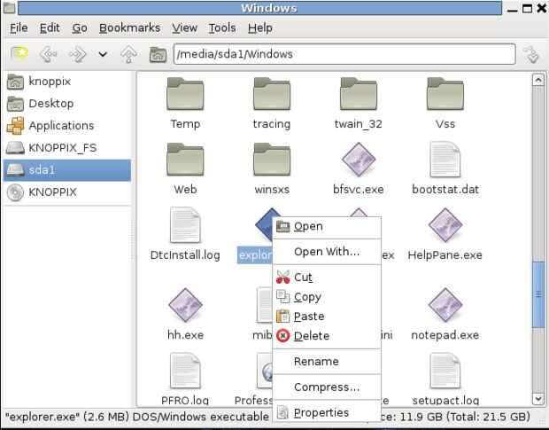Select the twain_32 folder icon
549x430 pixels.
pos(359,94)
